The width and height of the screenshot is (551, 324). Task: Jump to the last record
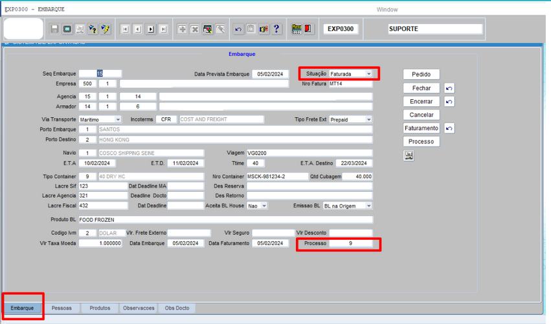pos(164,29)
